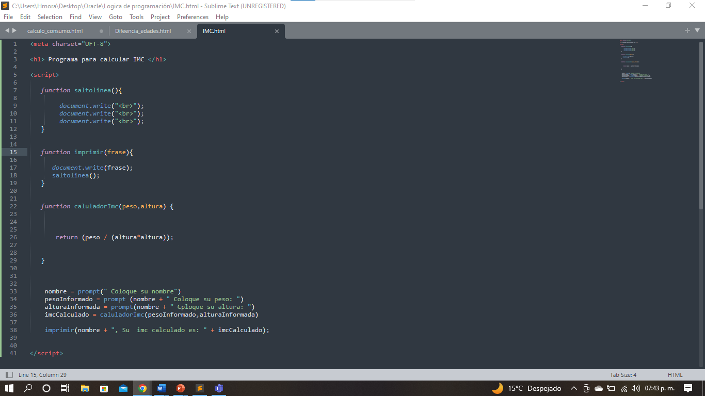The image size is (705, 396).
Task: Open the Windows Start menu
Action: [x=9, y=388]
